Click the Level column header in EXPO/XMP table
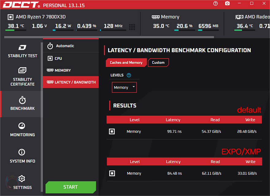270x196 pixels. pyautogui.click(x=135, y=162)
